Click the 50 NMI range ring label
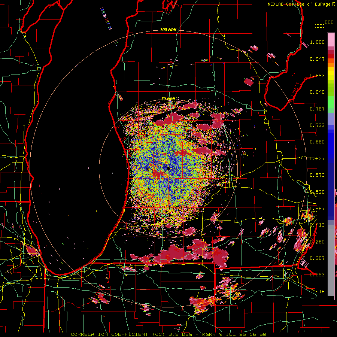The height and width of the screenshot is (337, 337). 168,99
